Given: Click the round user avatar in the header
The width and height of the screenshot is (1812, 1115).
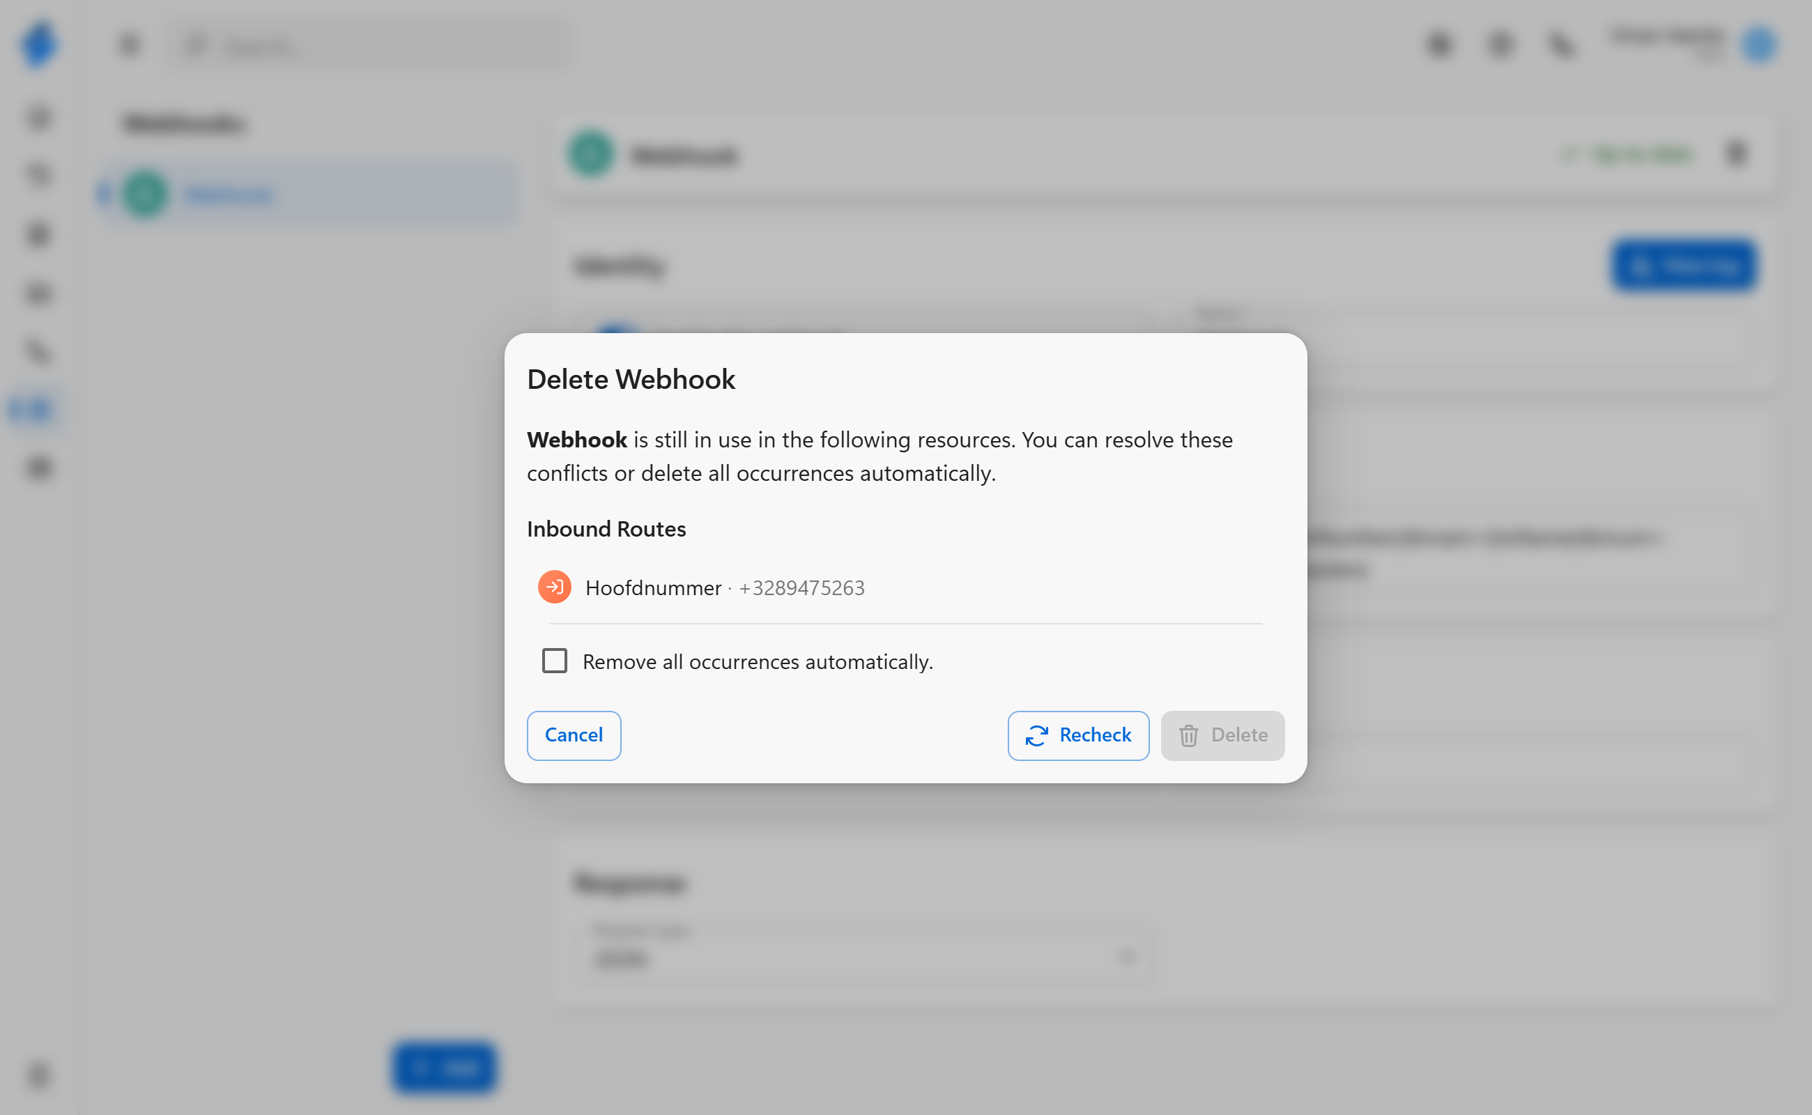Looking at the screenshot, I should [1760, 45].
